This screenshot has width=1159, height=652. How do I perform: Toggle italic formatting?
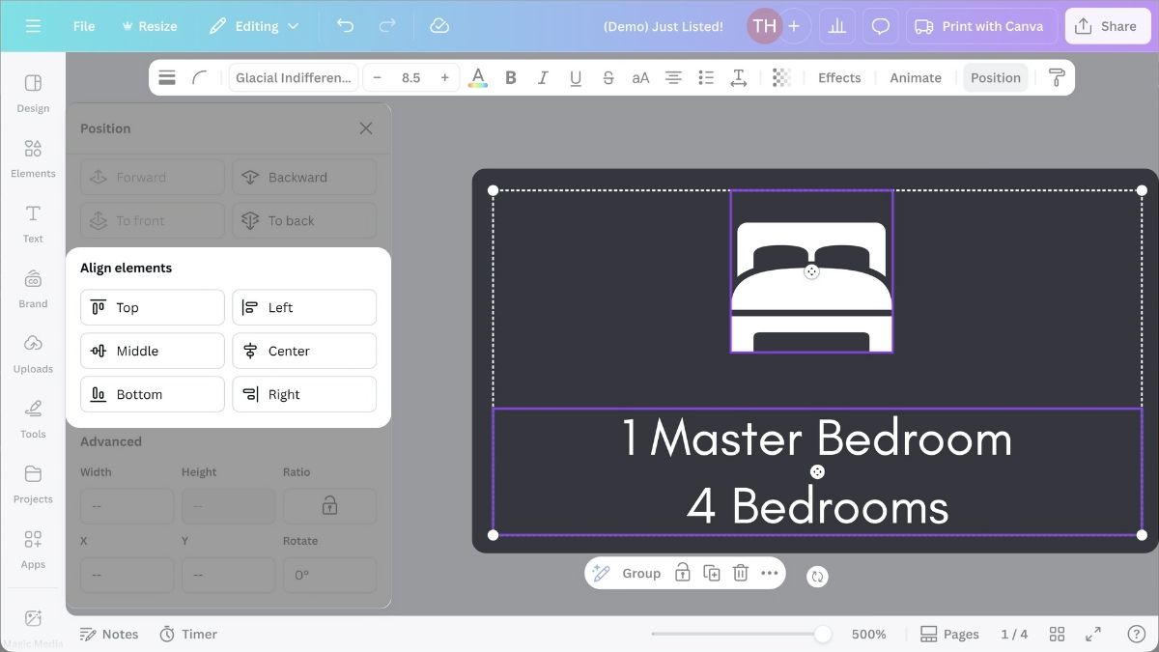point(543,77)
